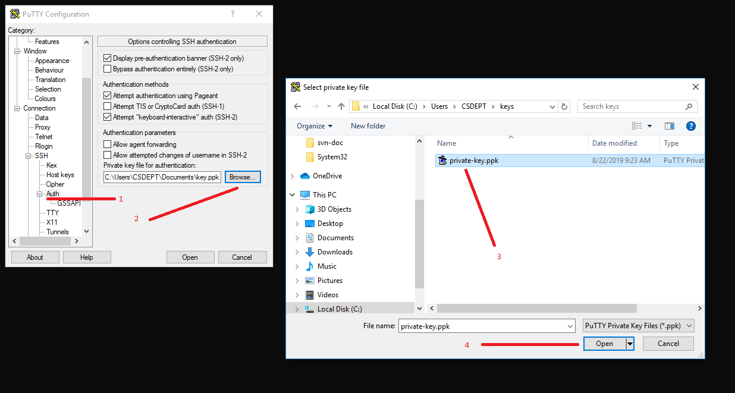
Task: Click the OneDrive cloud icon
Action: click(305, 176)
